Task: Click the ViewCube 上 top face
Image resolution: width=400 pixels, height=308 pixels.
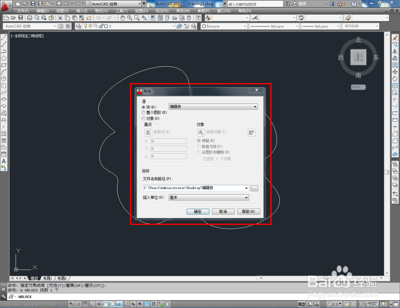Action: tap(358, 57)
